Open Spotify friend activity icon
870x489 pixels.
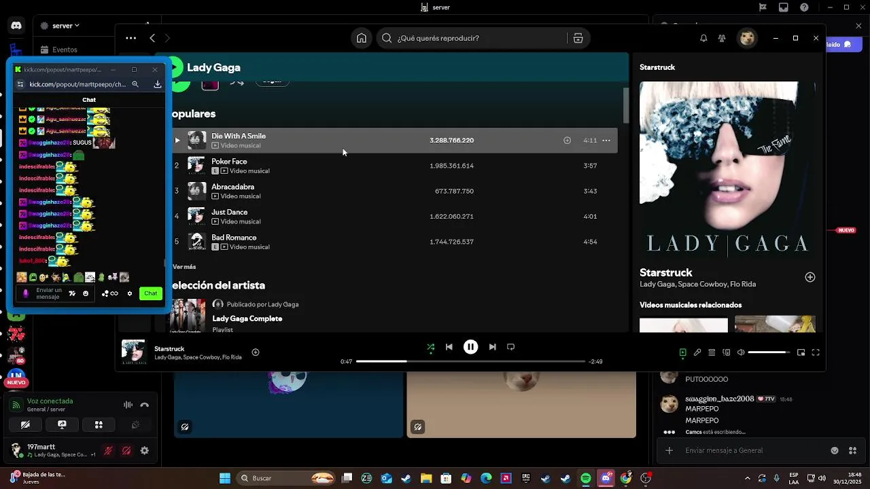tap(722, 38)
